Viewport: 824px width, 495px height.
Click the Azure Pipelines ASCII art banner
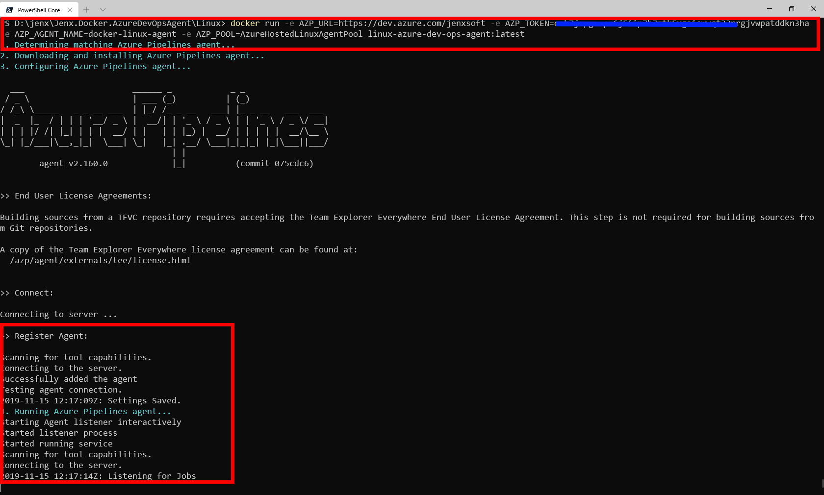tap(164, 121)
